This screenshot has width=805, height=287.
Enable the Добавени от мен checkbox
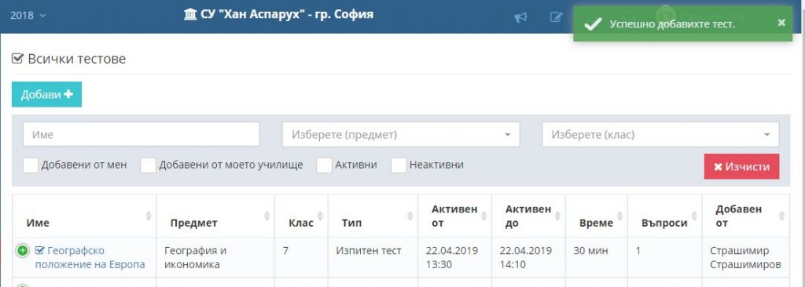point(31,165)
